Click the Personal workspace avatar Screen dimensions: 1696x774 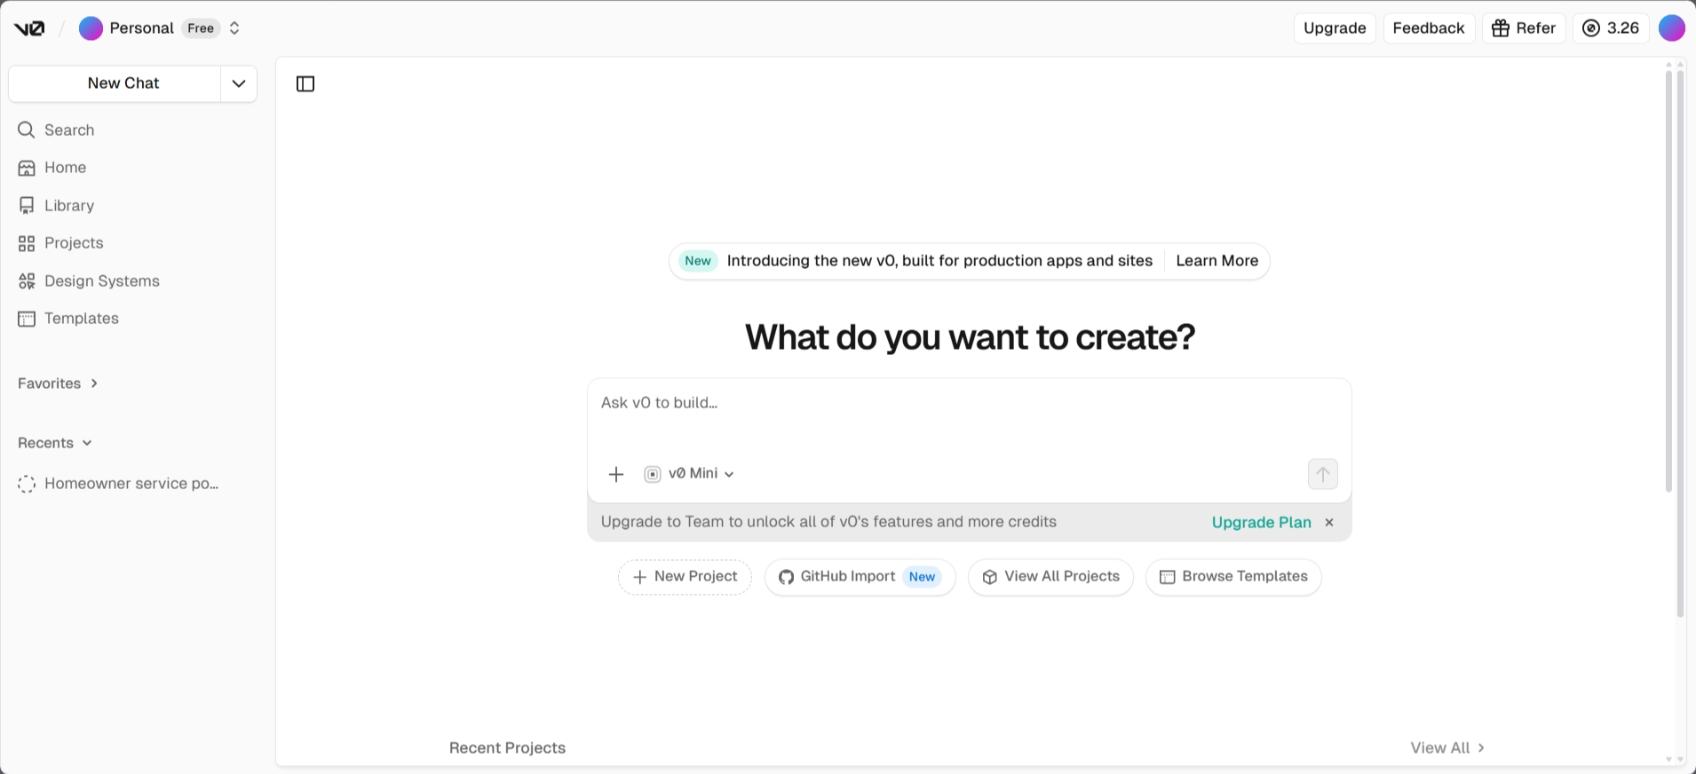tap(91, 28)
